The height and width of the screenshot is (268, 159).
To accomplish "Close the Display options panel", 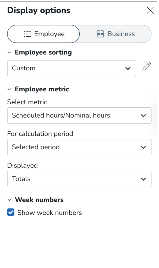I will pyautogui.click(x=150, y=10).
